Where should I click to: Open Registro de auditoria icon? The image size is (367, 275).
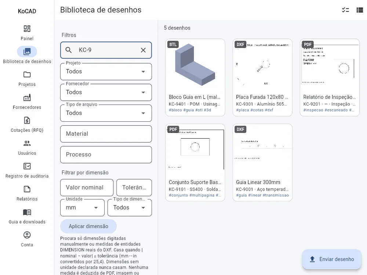27,166
